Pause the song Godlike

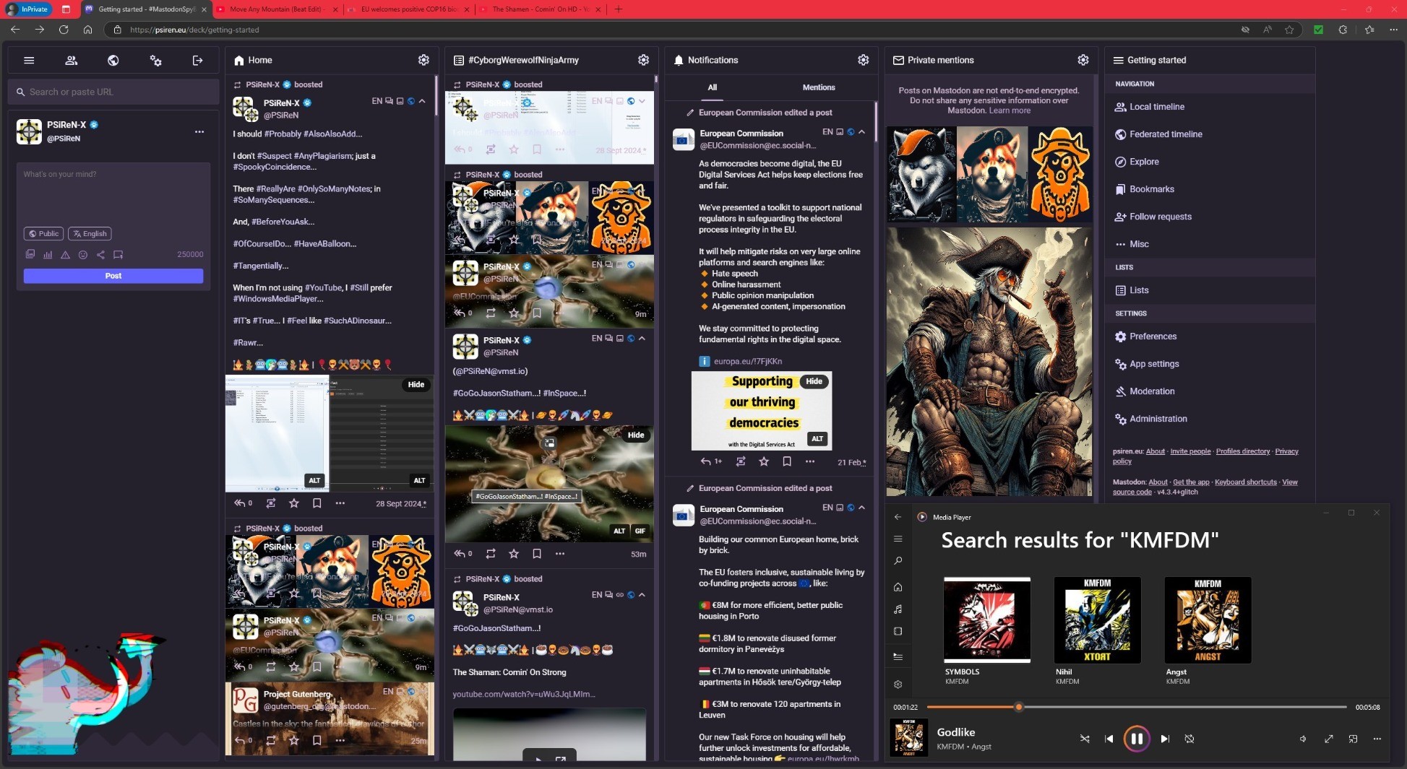click(1136, 739)
